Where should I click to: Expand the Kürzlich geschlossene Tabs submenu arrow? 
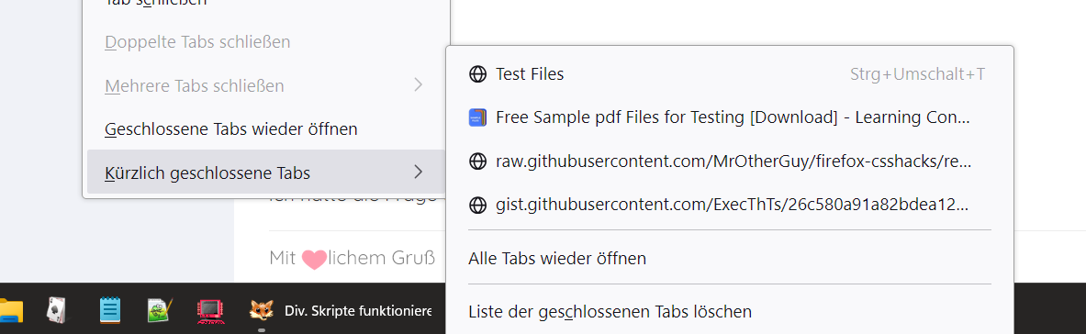pyautogui.click(x=418, y=172)
